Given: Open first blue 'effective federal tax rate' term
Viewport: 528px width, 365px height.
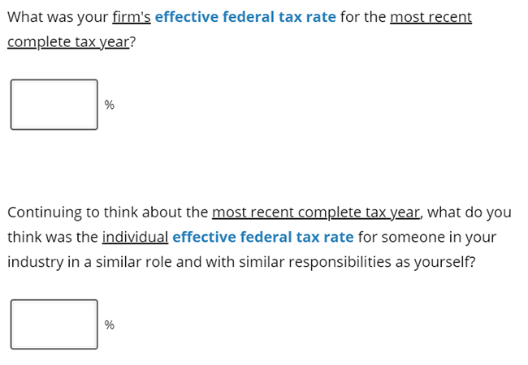Looking at the screenshot, I should pos(245,17).
